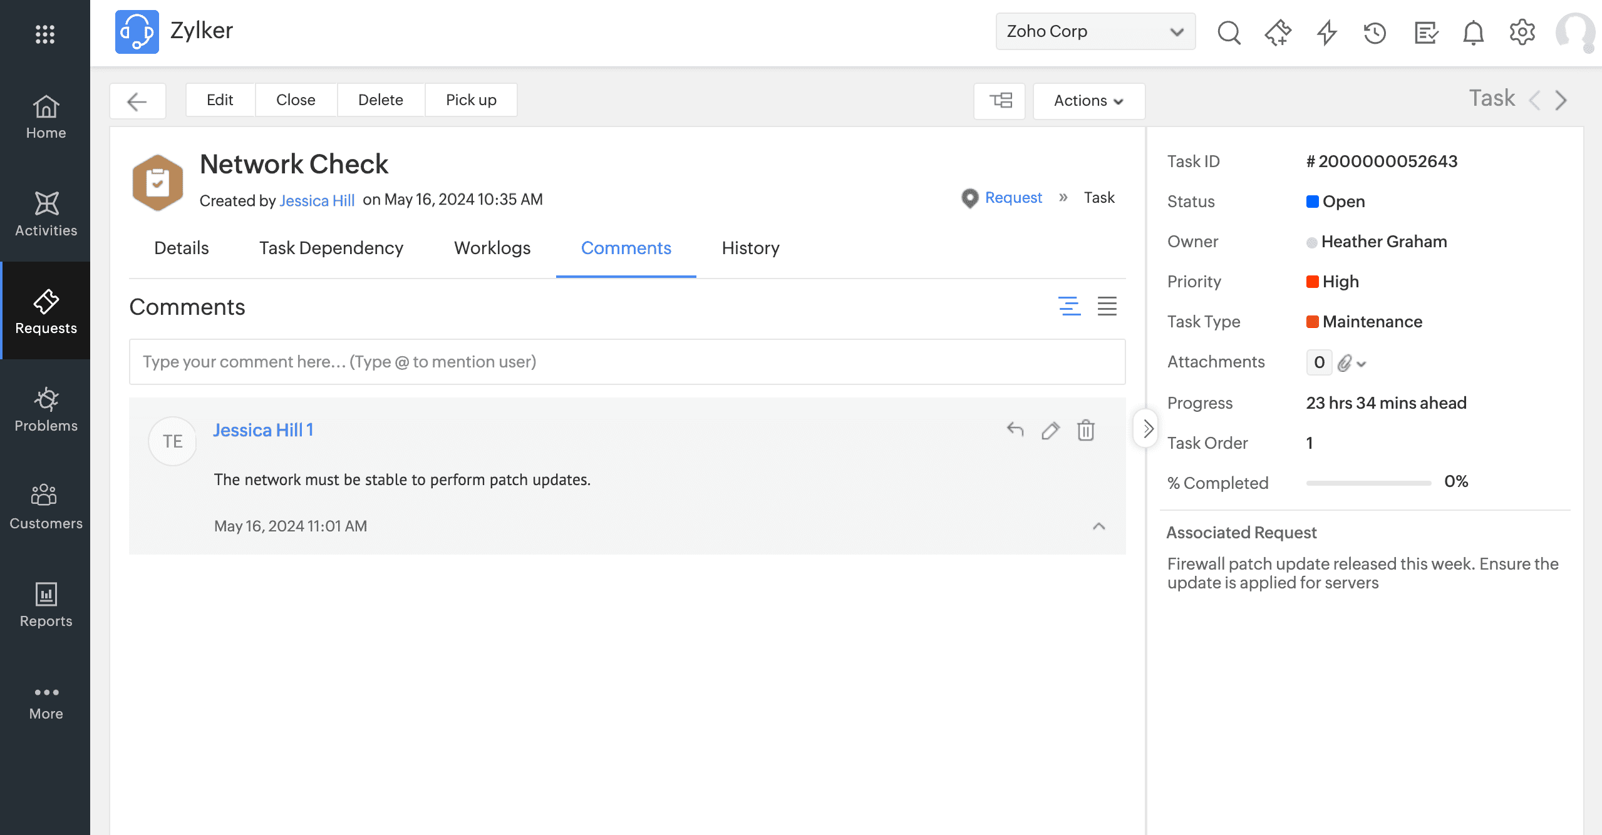Open the Zoho Corp portal dropdown
Screen dimensions: 1602x835
pyautogui.click(x=1095, y=31)
